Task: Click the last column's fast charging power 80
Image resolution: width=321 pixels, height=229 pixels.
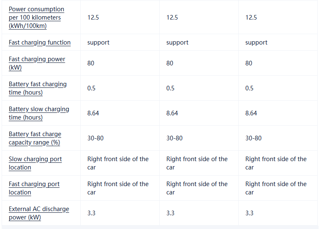Action: (x=249, y=63)
